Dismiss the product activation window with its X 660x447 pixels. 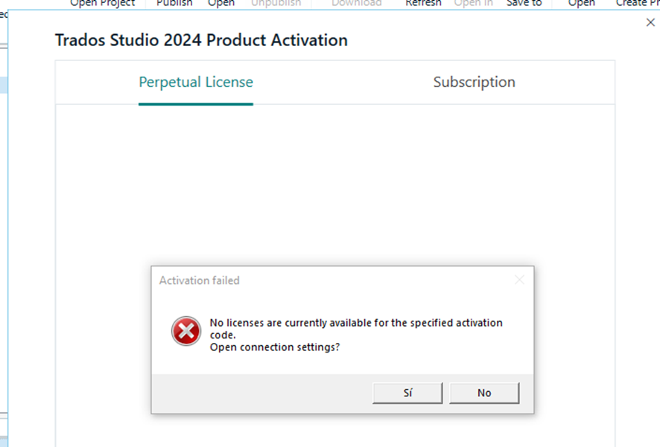point(650,22)
